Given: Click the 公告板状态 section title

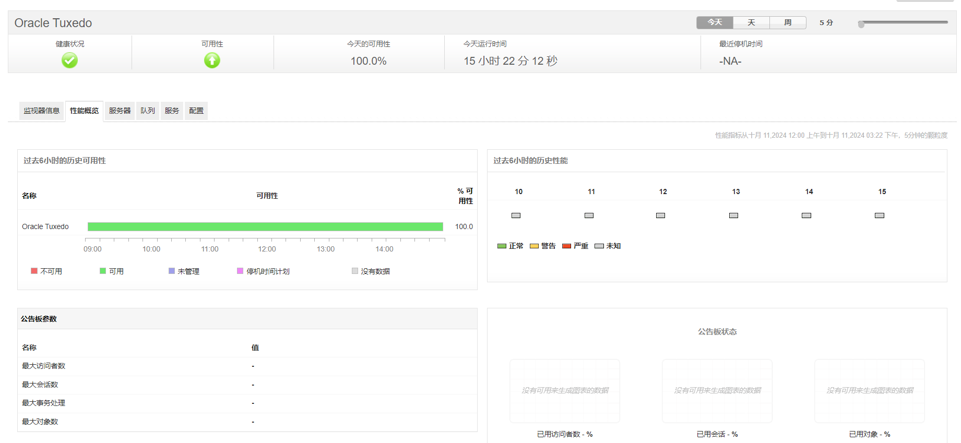Looking at the screenshot, I should tap(717, 332).
